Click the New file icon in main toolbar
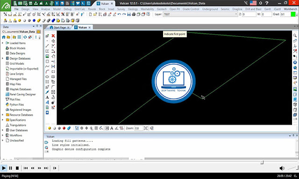This screenshot has width=299, height=179. 90,14
